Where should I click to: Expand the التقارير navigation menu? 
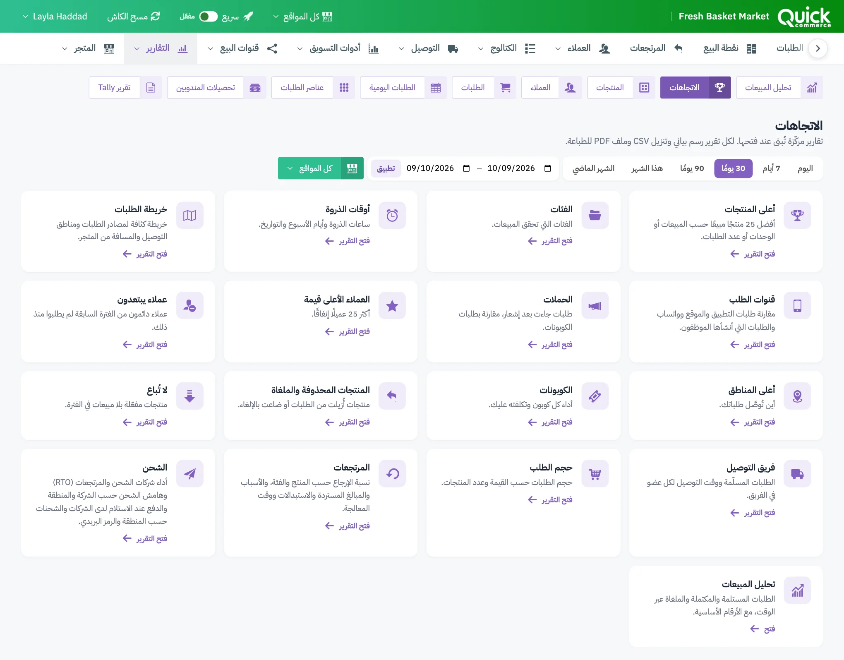coord(161,48)
